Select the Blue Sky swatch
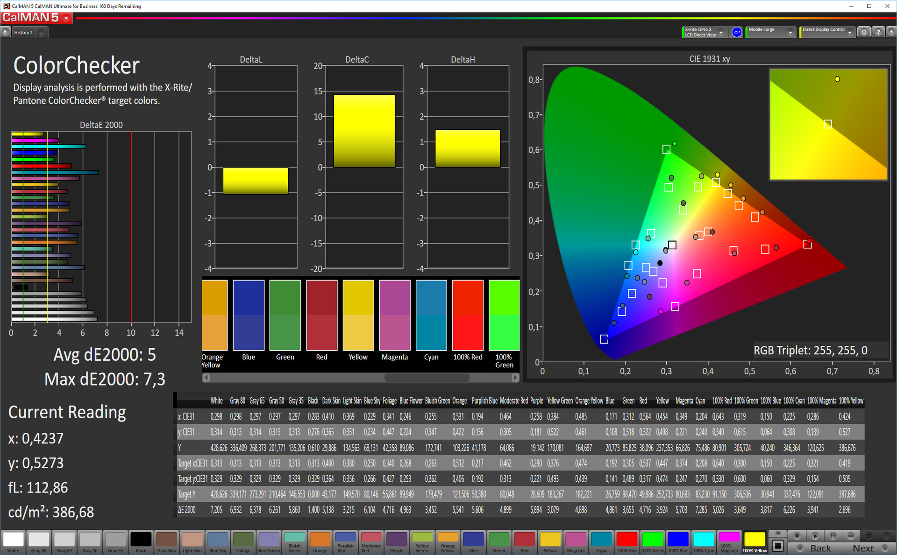This screenshot has height=555, width=897. (218, 542)
